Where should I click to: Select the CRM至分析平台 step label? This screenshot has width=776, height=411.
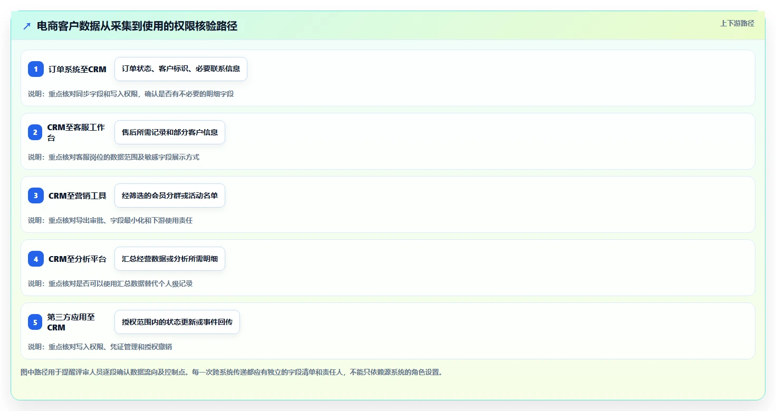pyautogui.click(x=78, y=259)
